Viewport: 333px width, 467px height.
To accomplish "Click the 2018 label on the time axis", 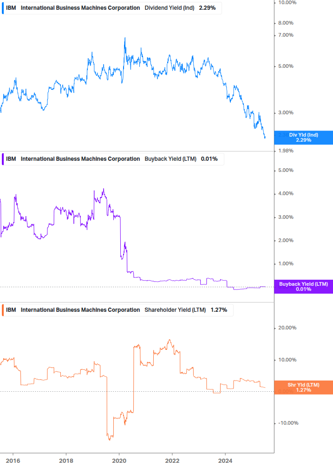I will 66,461.
